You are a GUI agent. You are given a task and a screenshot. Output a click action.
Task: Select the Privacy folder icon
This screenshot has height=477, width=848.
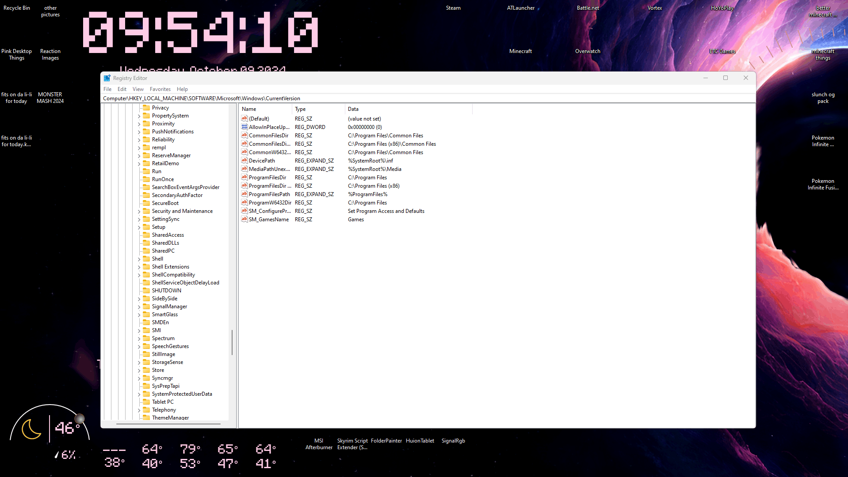146,108
